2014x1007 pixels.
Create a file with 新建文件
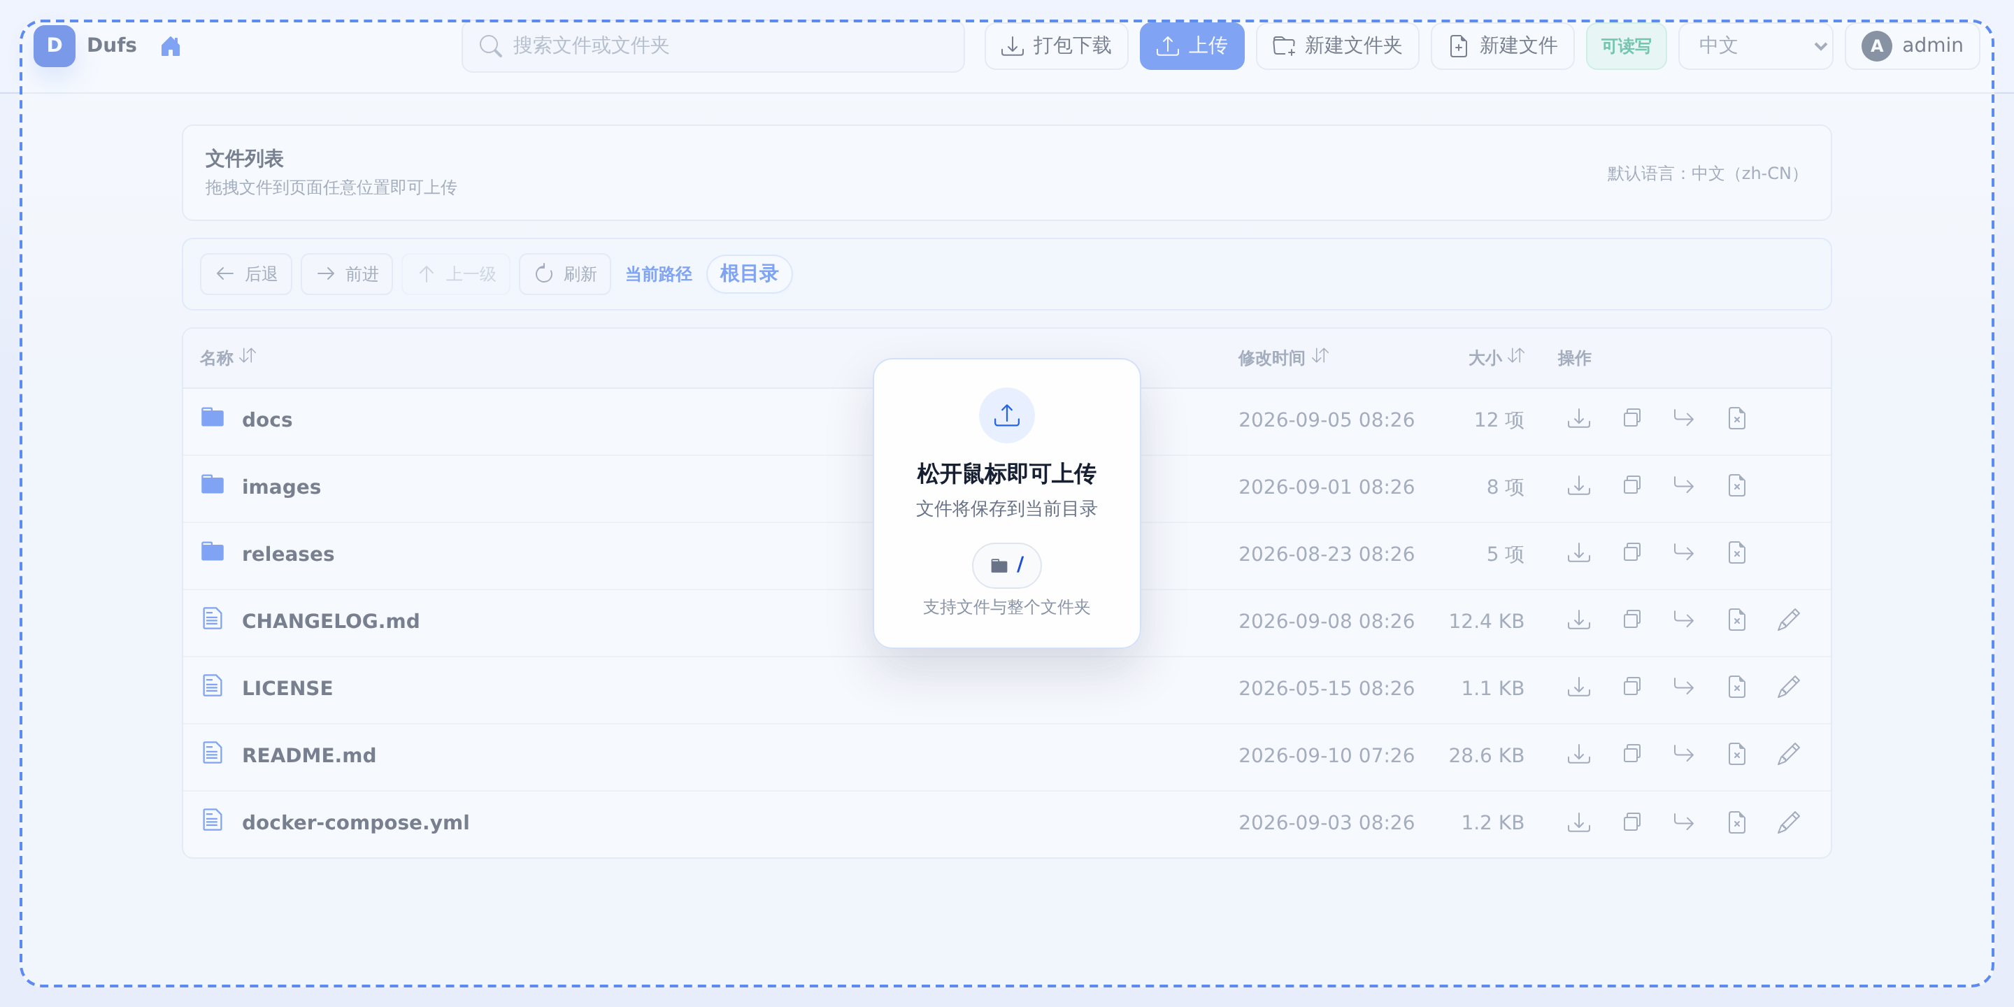pyautogui.click(x=1502, y=46)
